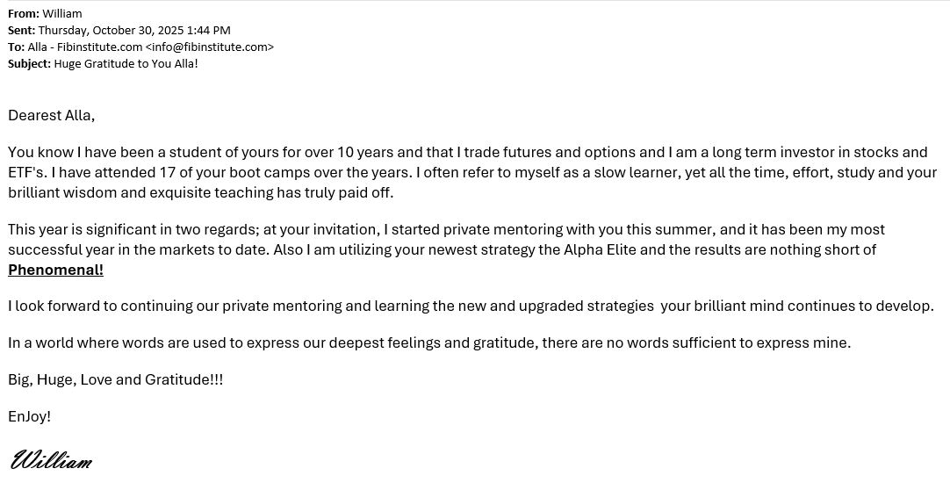
Task: Click the bold Subject: label
Action: point(29,64)
